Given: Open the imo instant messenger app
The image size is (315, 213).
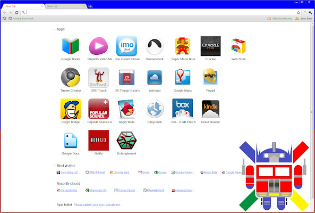Looking at the screenshot, I should 126,46.
